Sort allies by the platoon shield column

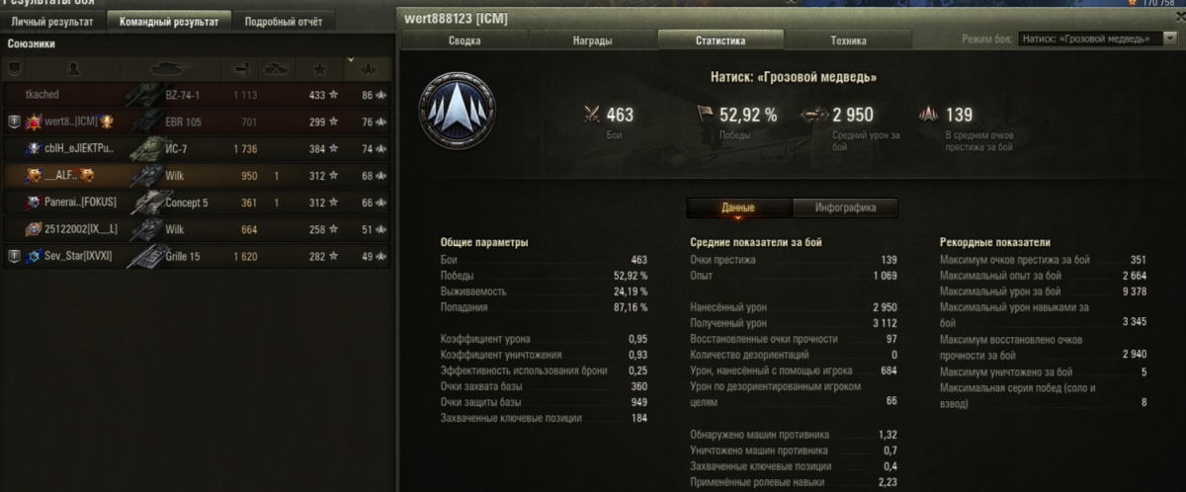click(x=14, y=69)
